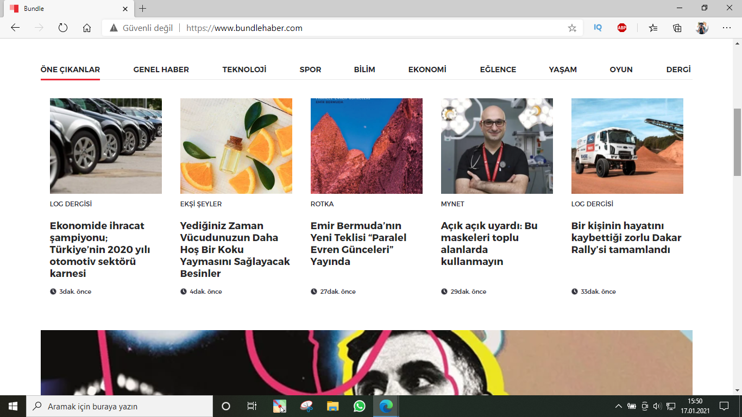The image size is (742, 417).
Task: Read 'Açık açık uyardı' mask article
Action: (489, 243)
